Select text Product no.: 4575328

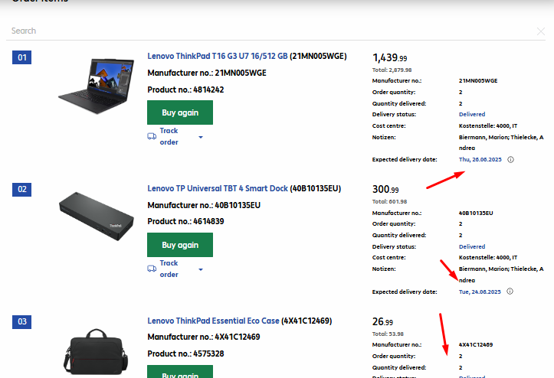[x=185, y=354]
